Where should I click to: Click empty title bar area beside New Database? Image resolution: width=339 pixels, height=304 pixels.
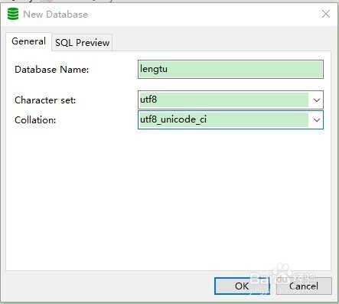coord(204,15)
